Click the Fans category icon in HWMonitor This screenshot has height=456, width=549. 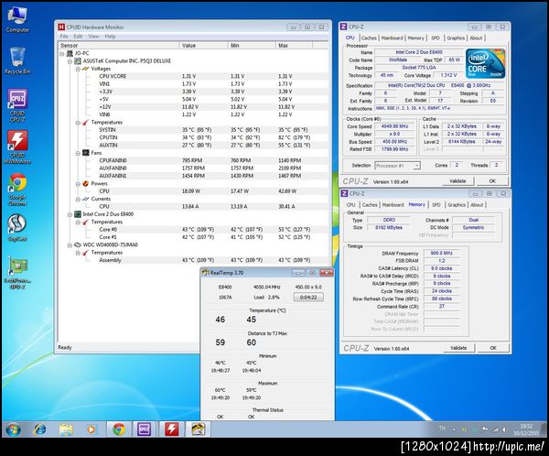[x=85, y=153]
